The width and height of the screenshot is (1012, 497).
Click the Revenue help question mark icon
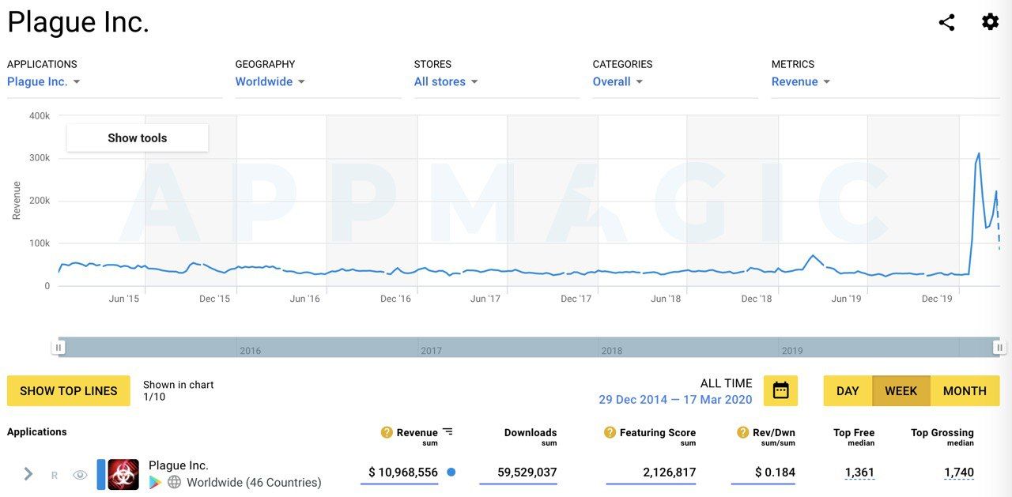387,432
